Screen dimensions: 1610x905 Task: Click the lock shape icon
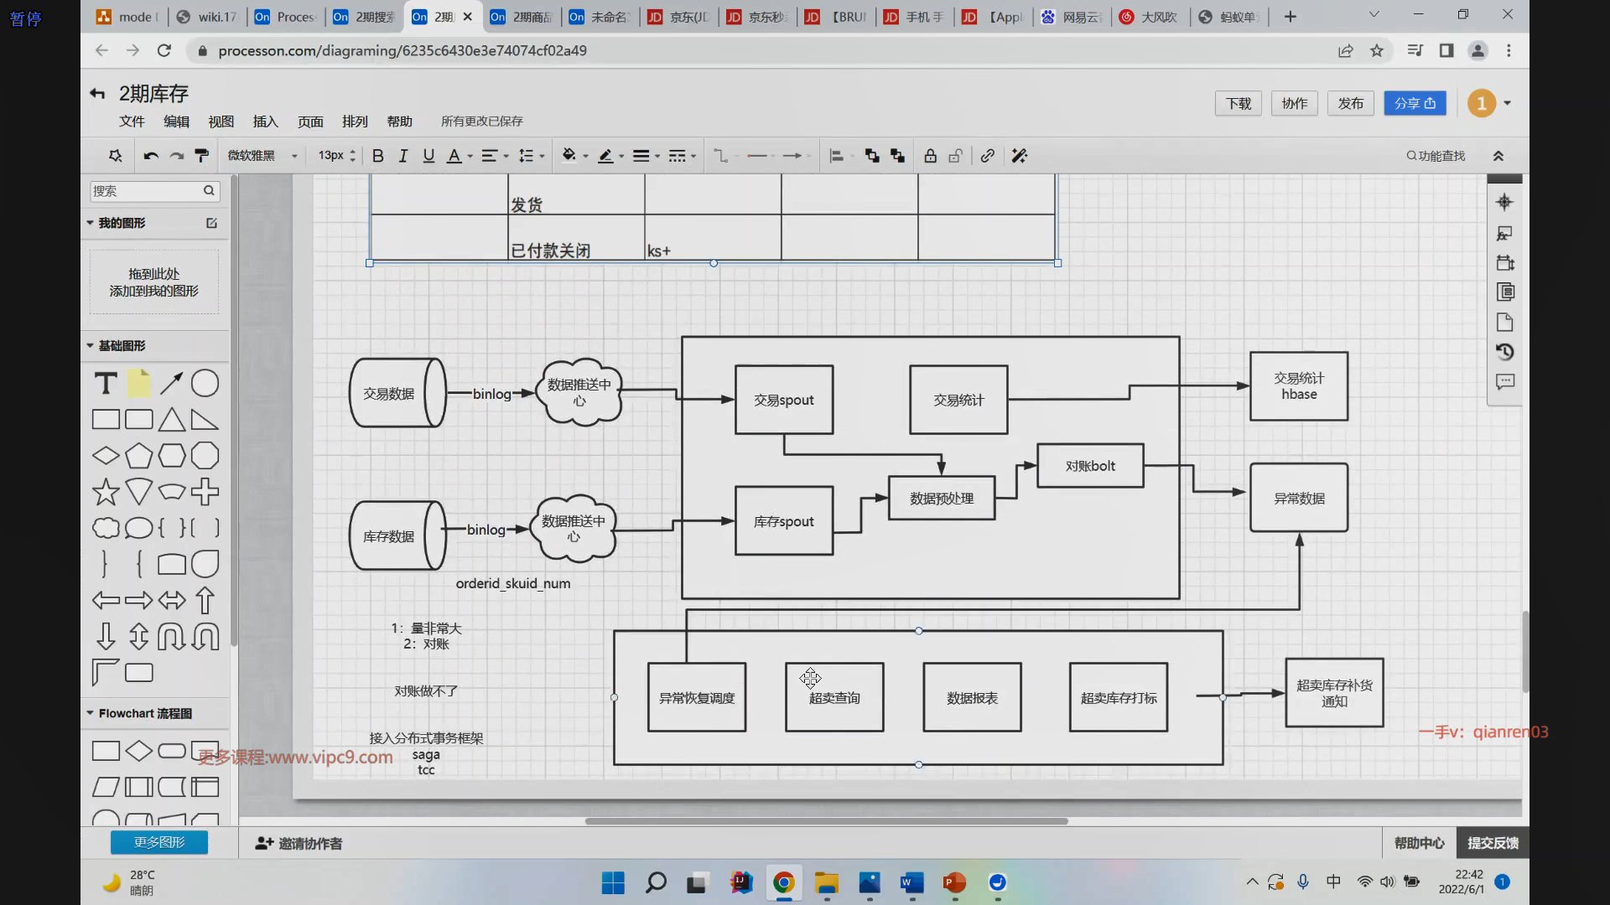coord(930,156)
